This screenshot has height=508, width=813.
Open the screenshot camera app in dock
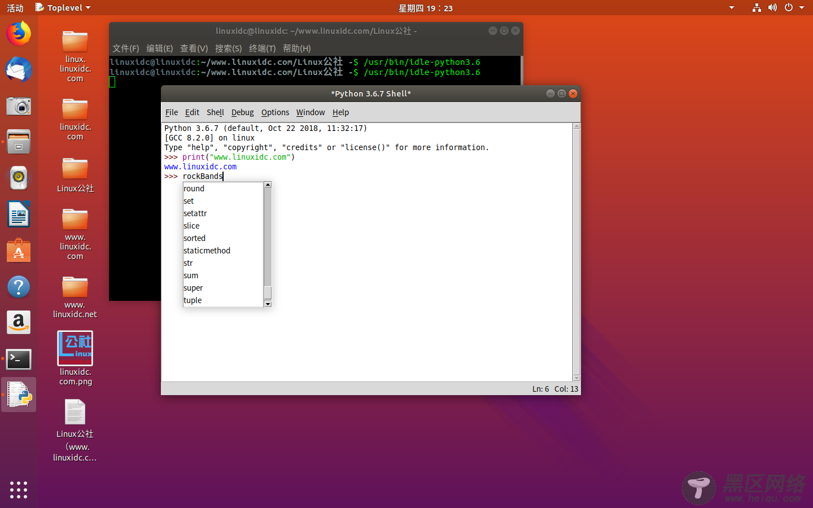[x=19, y=106]
